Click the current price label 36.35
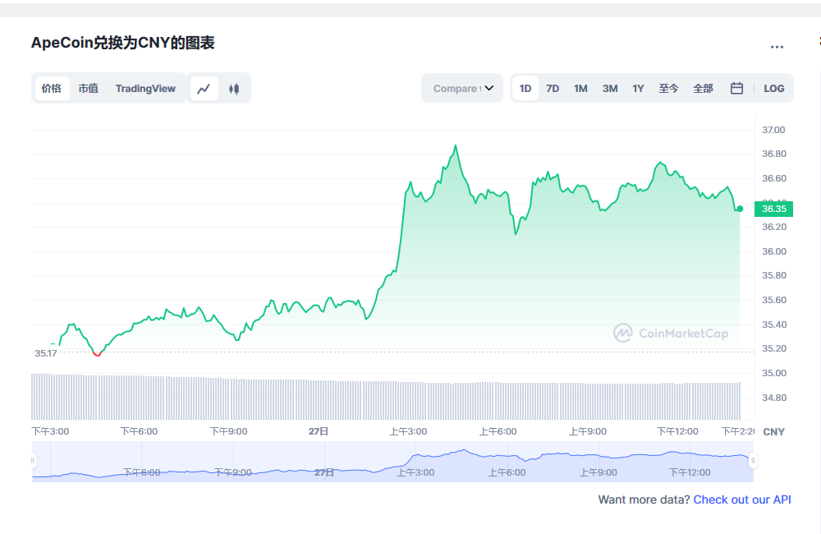Viewport: 821px width, 534px height. click(774, 209)
